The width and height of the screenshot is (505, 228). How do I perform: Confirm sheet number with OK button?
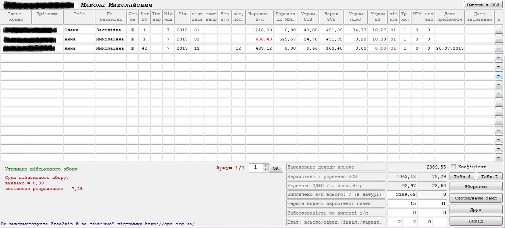point(276,168)
